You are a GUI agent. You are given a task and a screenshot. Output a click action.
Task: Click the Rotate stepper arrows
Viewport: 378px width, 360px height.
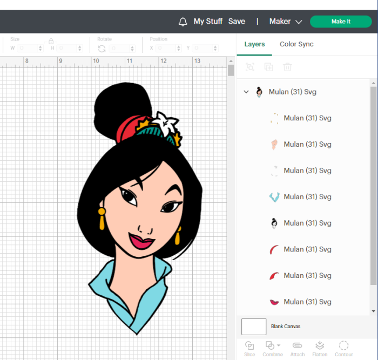click(132, 49)
